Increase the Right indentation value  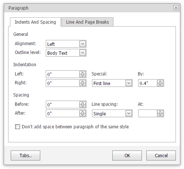click(x=82, y=81)
